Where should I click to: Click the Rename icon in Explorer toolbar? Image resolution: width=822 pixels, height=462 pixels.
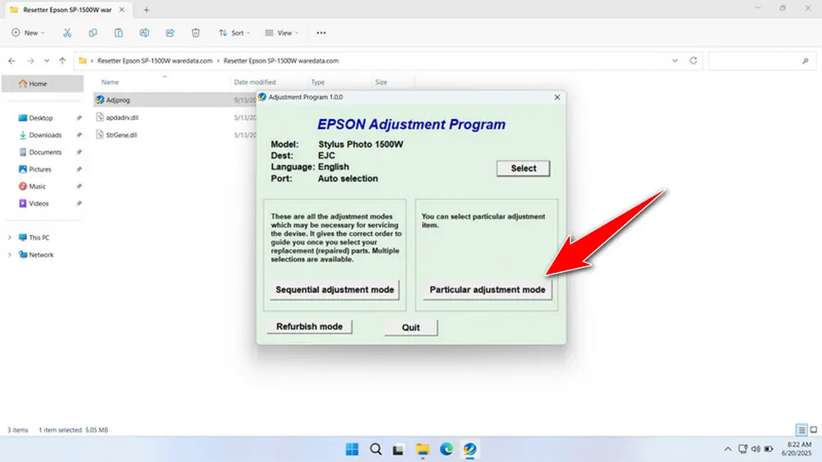(x=144, y=33)
